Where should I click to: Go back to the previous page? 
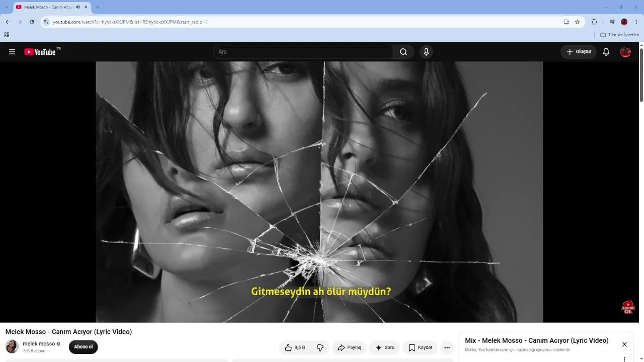[x=8, y=22]
